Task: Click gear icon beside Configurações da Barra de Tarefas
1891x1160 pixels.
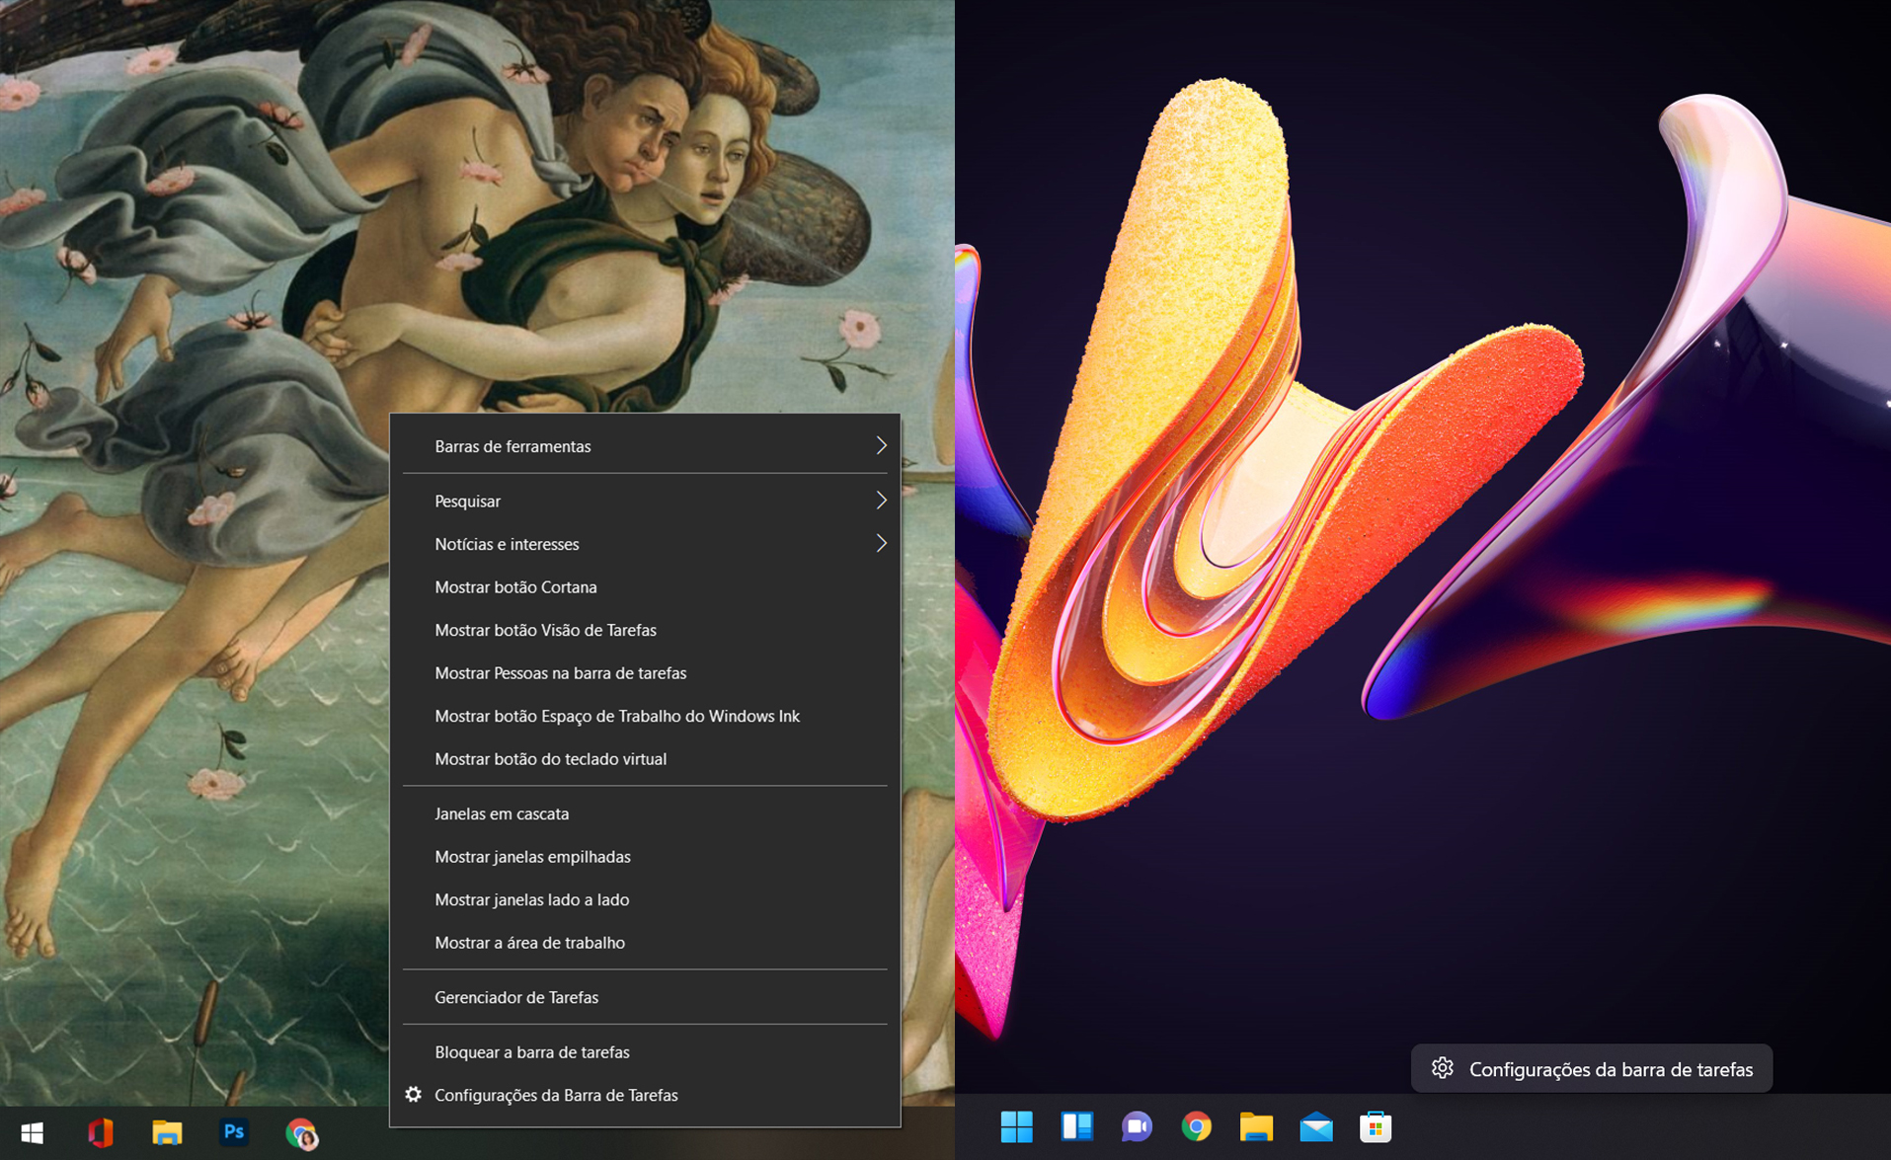Action: (414, 1094)
